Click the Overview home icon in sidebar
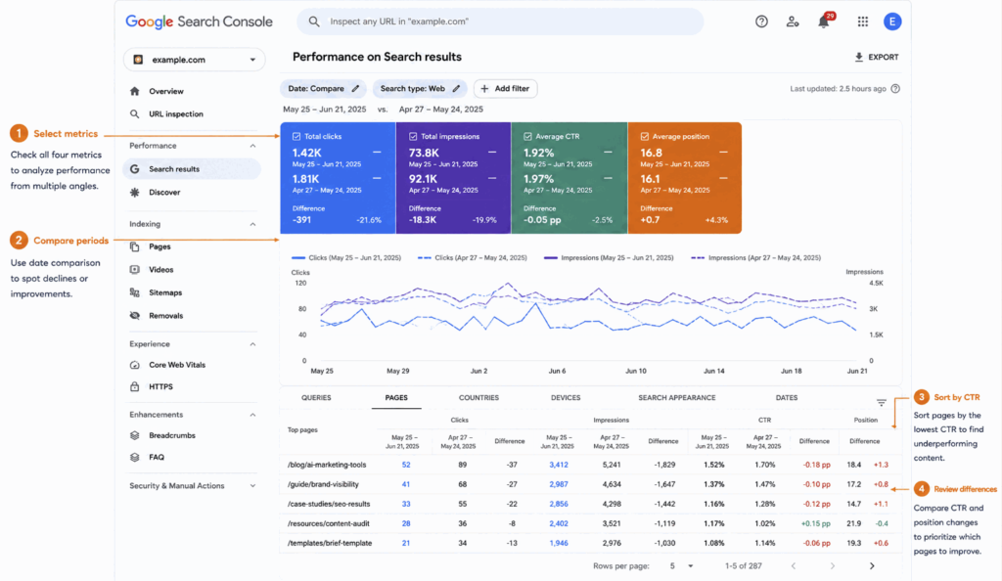The height and width of the screenshot is (581, 1002). 134,91
